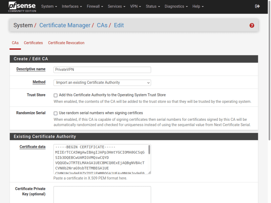Open the Diagnostics menu
The height and width of the screenshot is (203, 271).
(x=176, y=6)
